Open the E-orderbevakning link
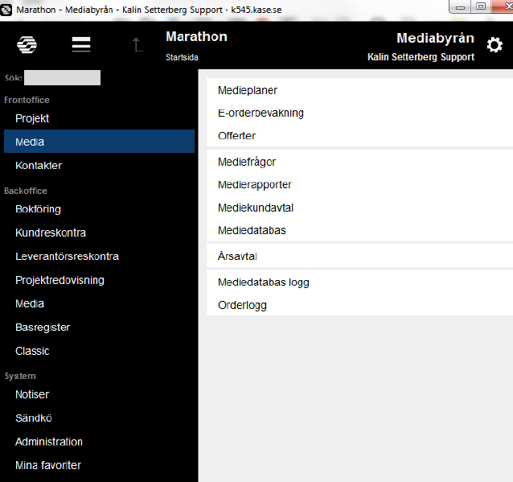 point(261,113)
